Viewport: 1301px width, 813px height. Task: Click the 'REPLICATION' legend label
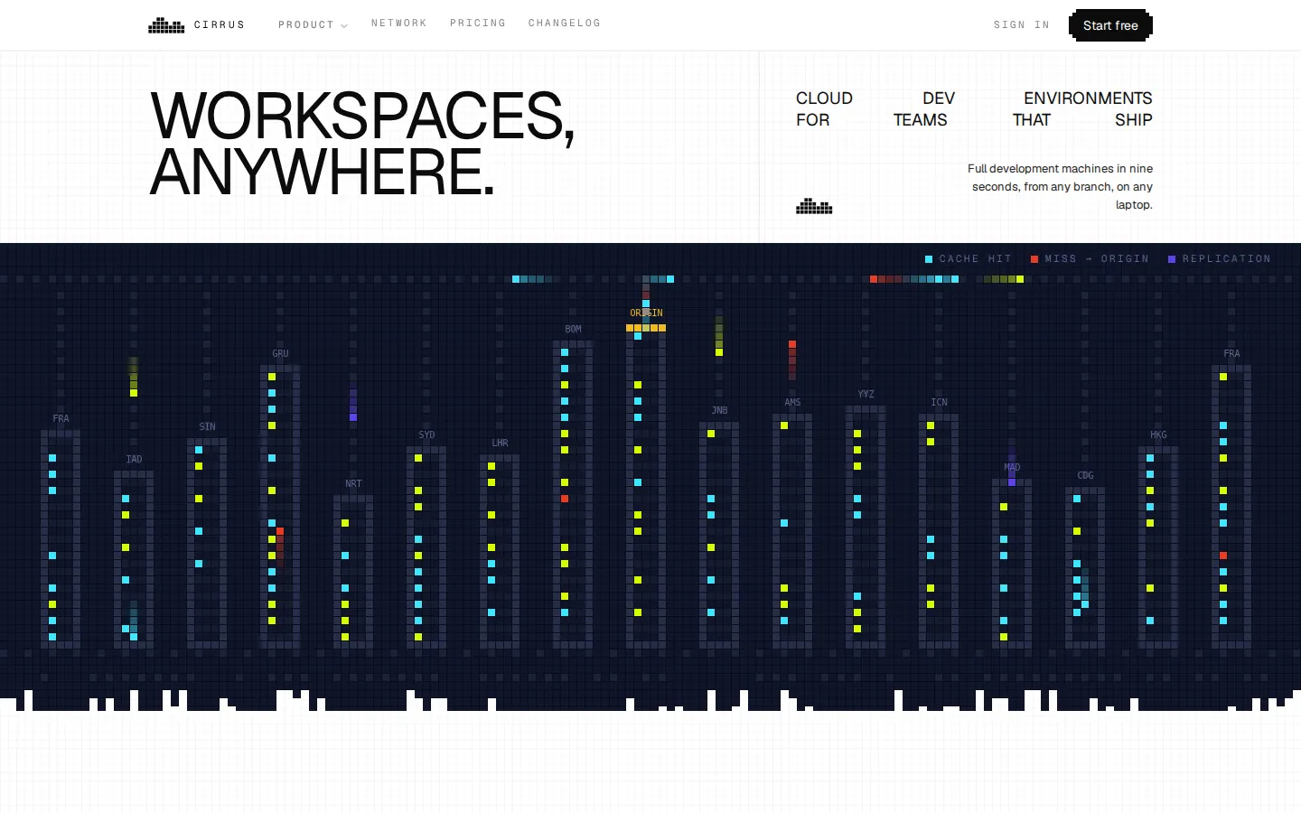point(1227,259)
